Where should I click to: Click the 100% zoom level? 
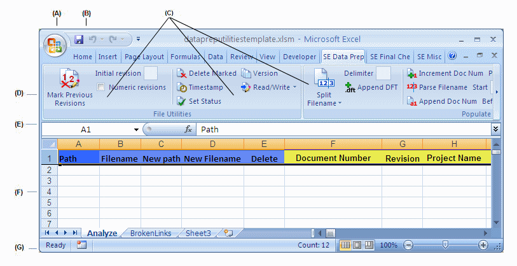(389, 245)
